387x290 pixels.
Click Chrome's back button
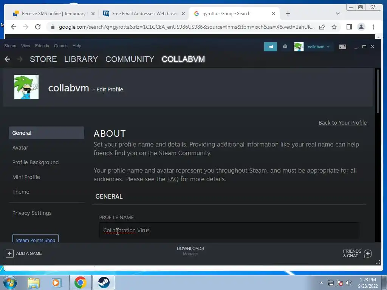click(14, 27)
